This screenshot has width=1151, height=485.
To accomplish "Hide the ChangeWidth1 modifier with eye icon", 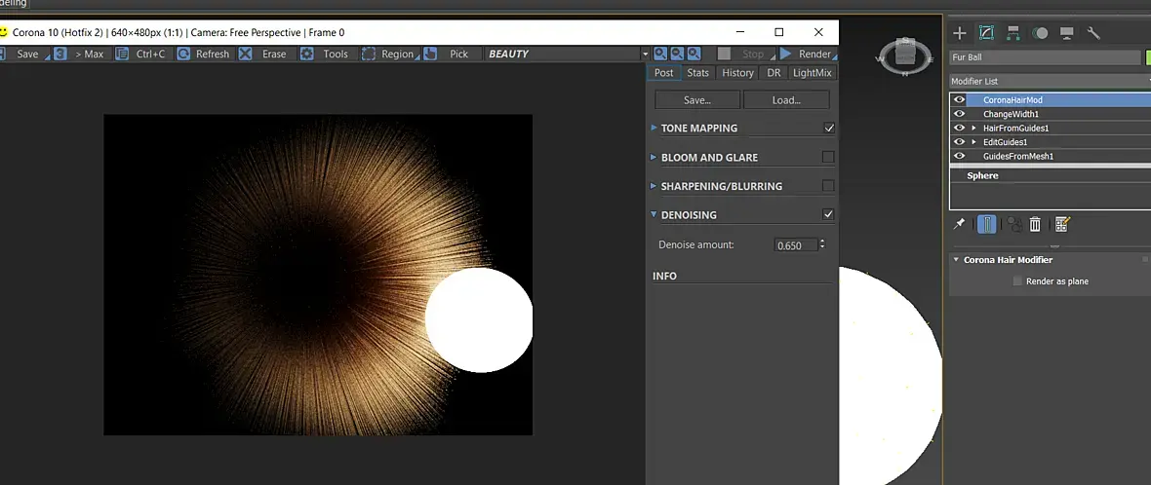I will click(x=960, y=114).
